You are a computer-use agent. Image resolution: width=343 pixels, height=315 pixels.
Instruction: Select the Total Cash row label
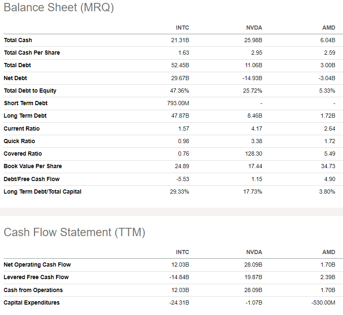point(18,40)
